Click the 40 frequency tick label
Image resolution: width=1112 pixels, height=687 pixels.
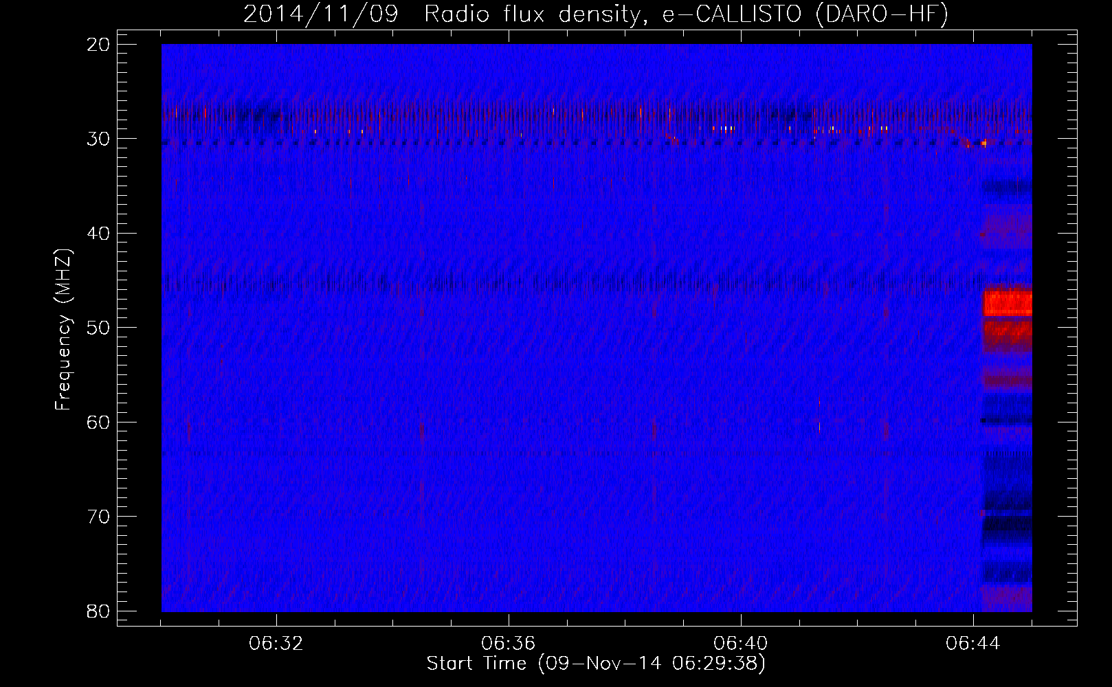[x=98, y=234]
